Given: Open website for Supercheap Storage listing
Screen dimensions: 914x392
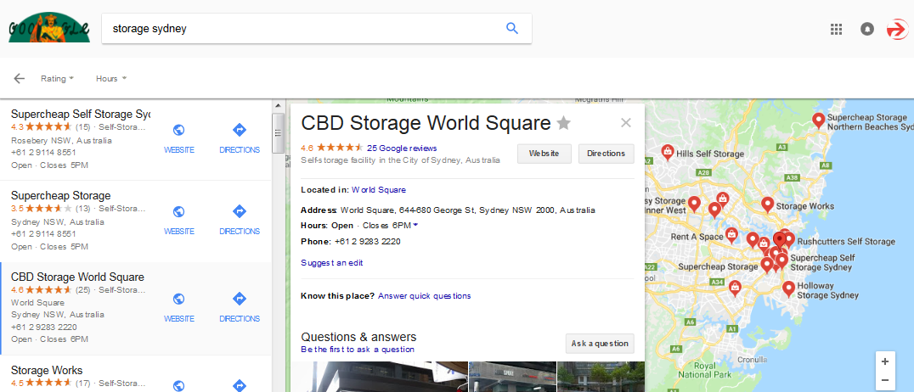Looking at the screenshot, I should [x=179, y=220].
